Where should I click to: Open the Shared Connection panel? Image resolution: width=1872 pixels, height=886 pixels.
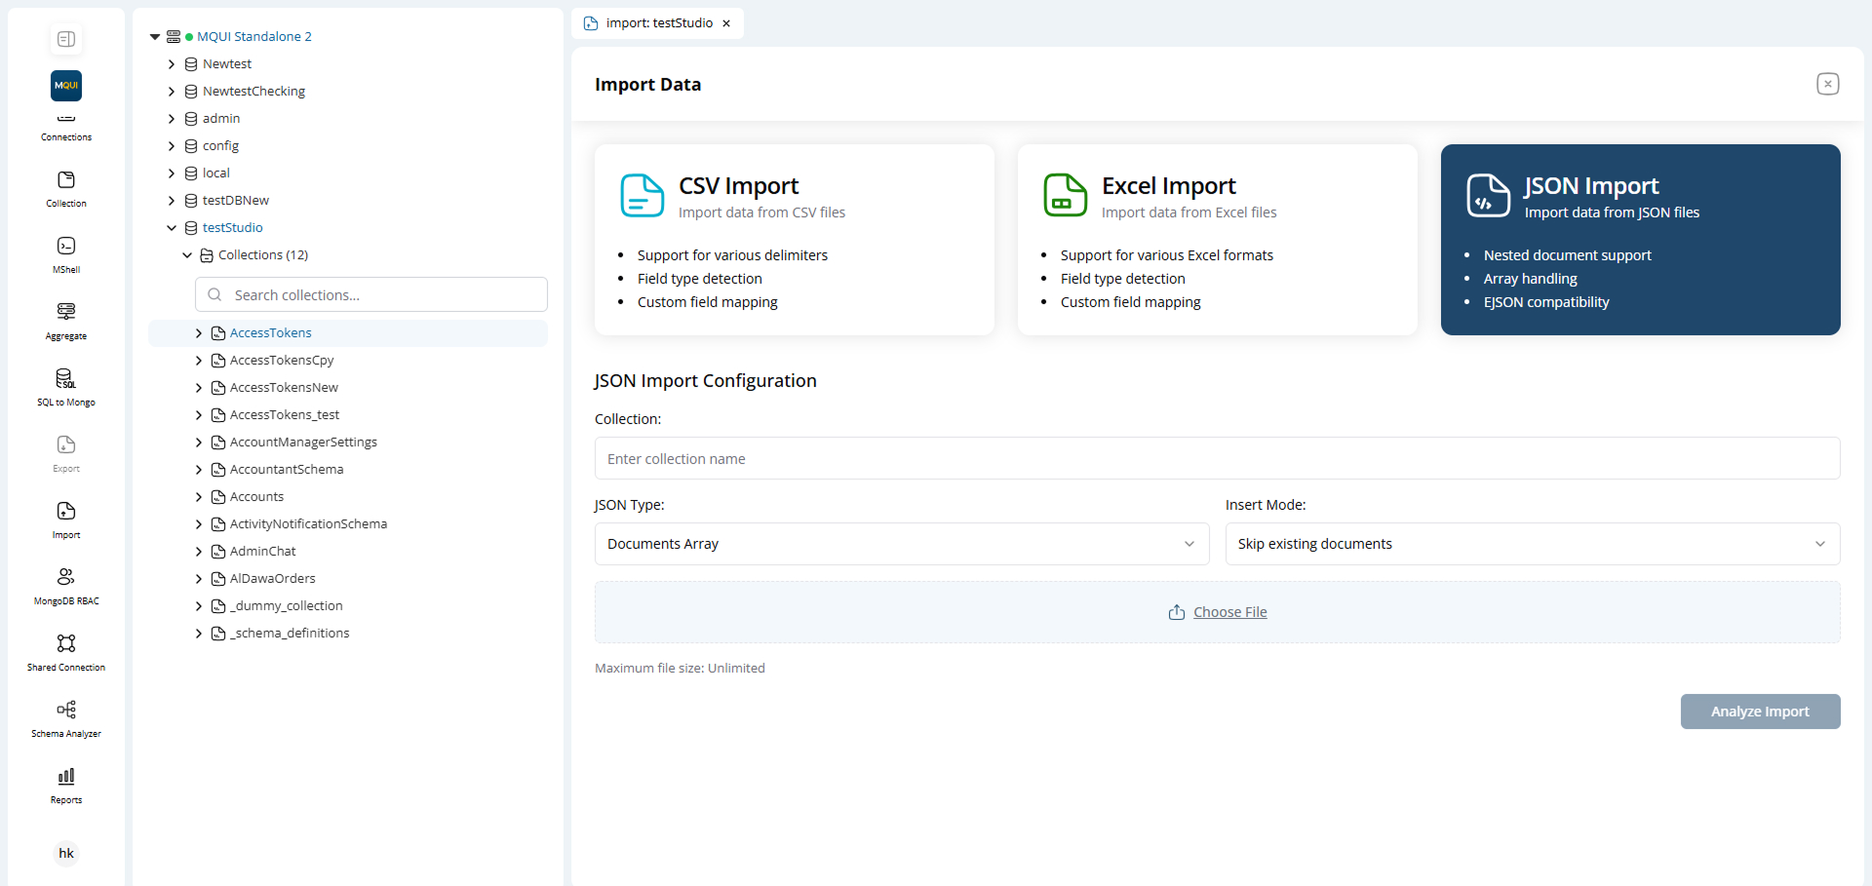click(65, 649)
